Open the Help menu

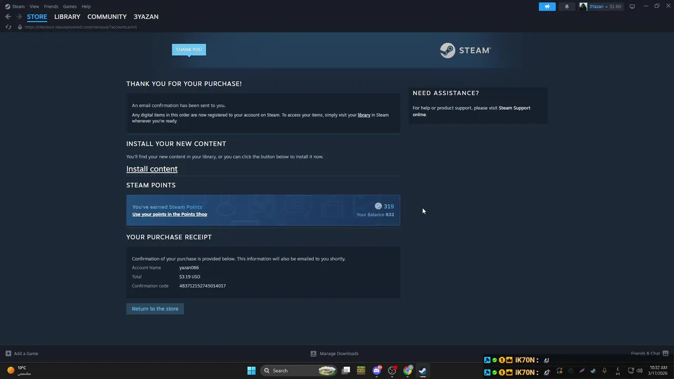(86, 6)
